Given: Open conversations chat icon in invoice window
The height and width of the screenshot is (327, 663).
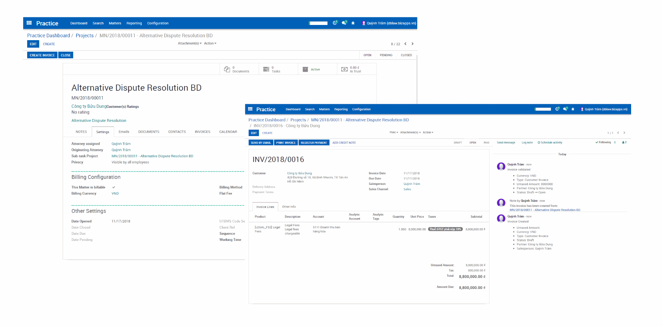Looking at the screenshot, I should click(565, 109).
